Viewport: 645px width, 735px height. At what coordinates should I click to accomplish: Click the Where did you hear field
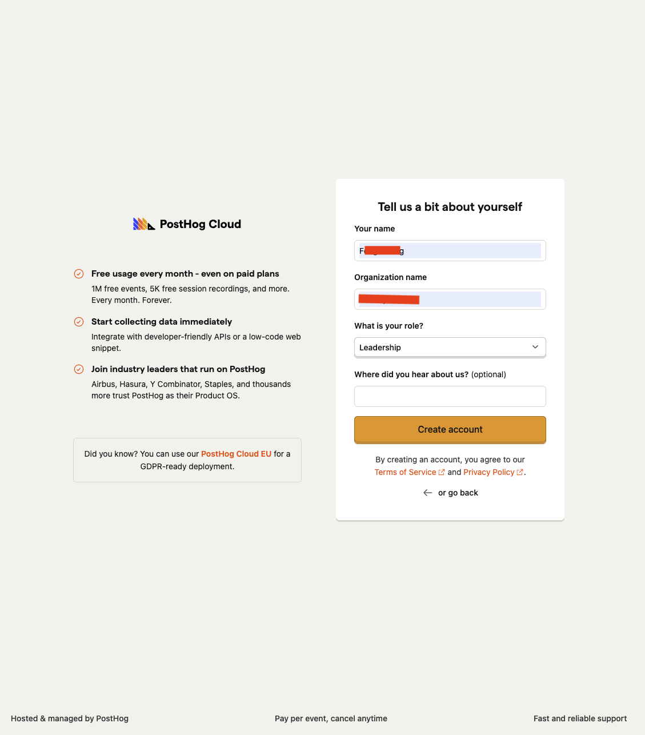click(x=450, y=396)
